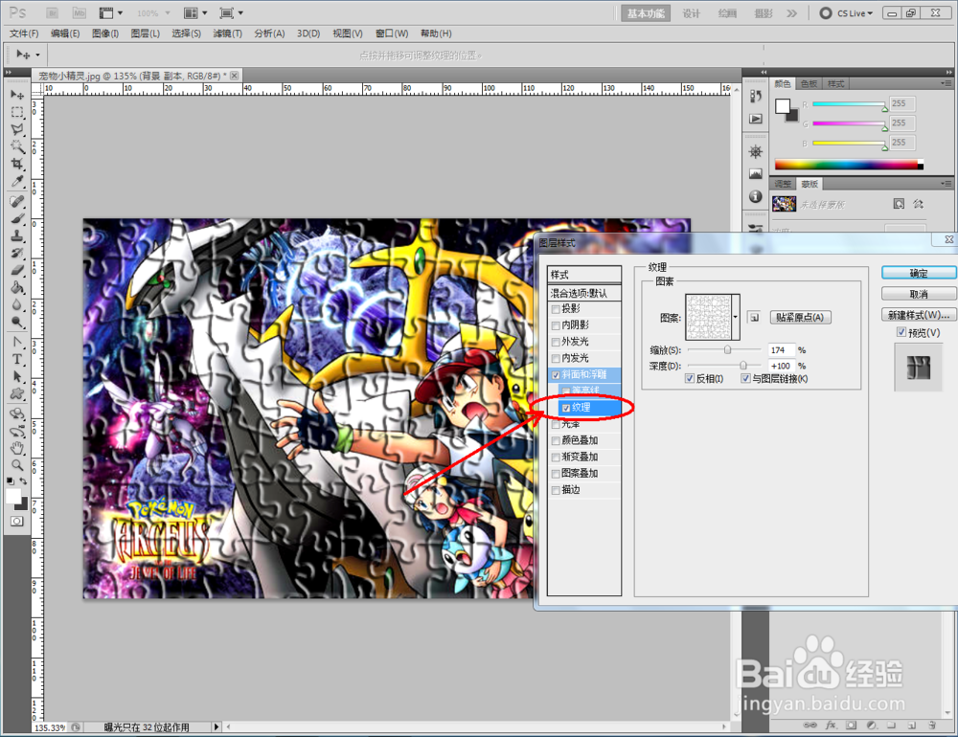Viewport: 958px width, 737px height.
Task: Add vector mask in Masks panel
Action: [x=918, y=203]
